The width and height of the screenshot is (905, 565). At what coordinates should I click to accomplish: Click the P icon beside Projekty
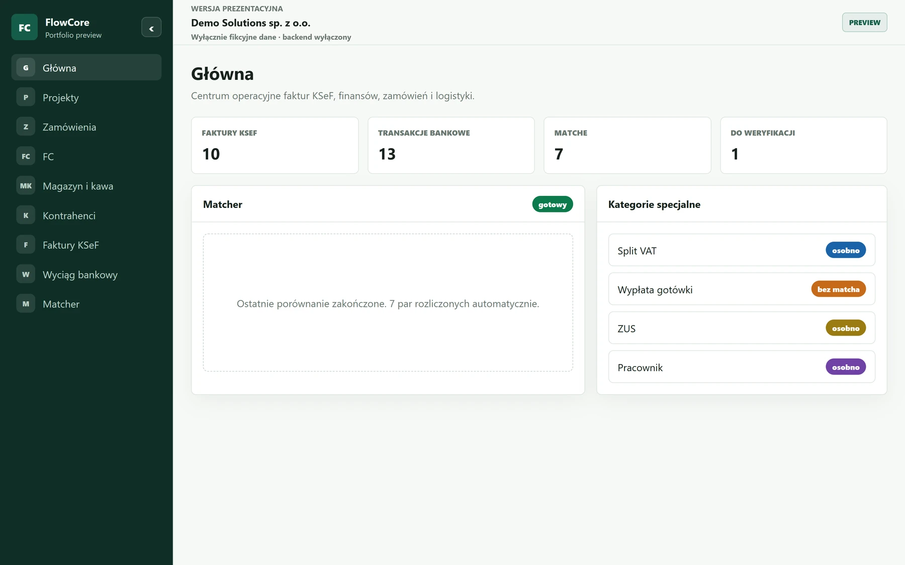click(26, 97)
